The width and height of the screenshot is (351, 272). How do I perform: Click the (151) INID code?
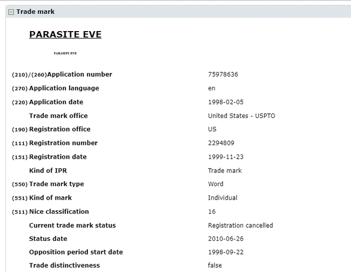click(x=20, y=157)
